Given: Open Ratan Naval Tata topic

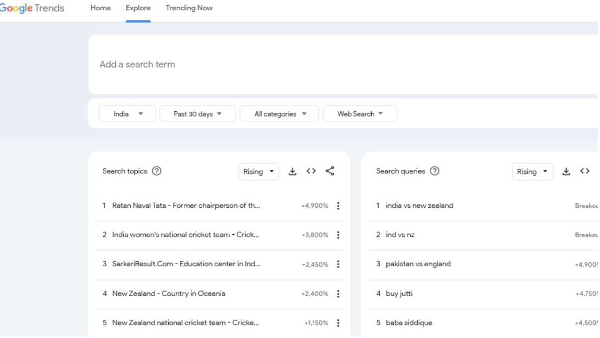Looking at the screenshot, I should (x=186, y=206).
